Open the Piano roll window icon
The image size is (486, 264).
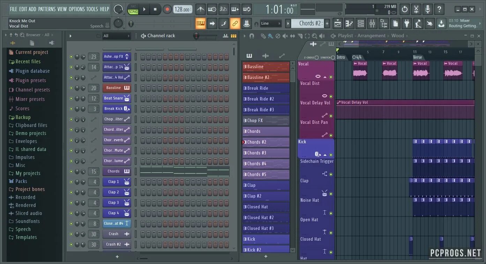[349, 23]
